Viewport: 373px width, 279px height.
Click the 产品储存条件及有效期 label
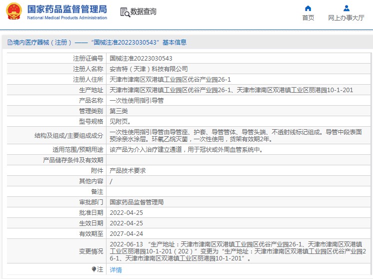(73, 160)
